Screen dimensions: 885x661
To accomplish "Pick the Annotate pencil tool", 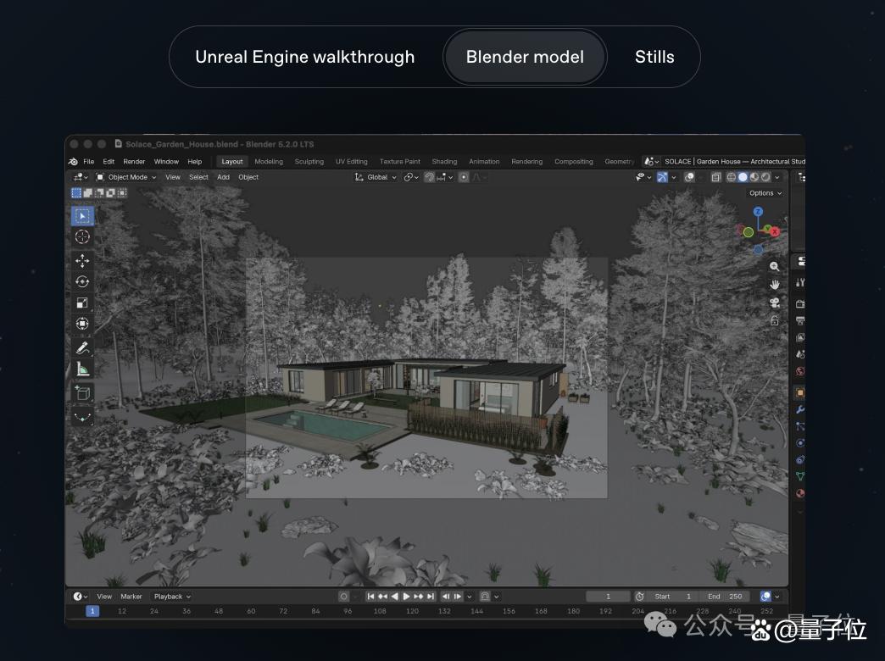I will pos(82,347).
